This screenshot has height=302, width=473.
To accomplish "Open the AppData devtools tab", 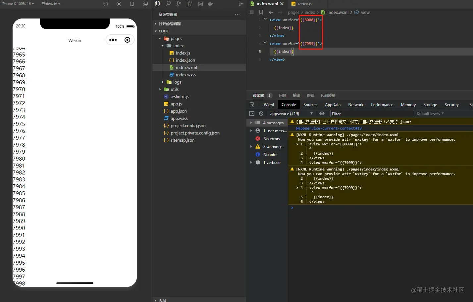I will pyautogui.click(x=333, y=105).
